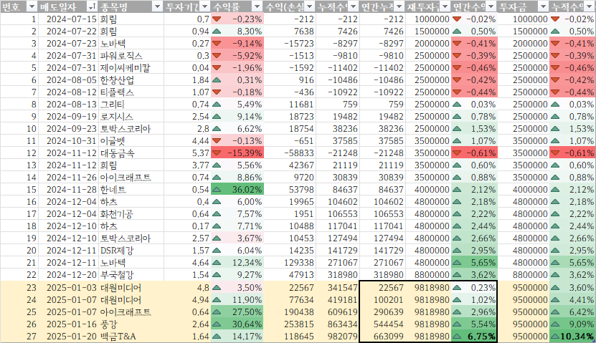This screenshot has height=343, width=596.
Task: Select the 티플랙스 stock name cell
Action: (131, 92)
